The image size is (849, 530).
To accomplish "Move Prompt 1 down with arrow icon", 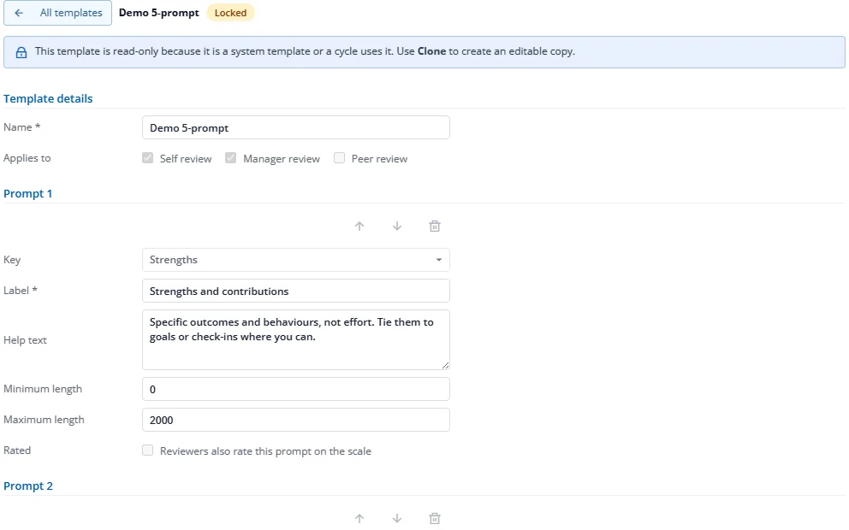I will point(397,226).
